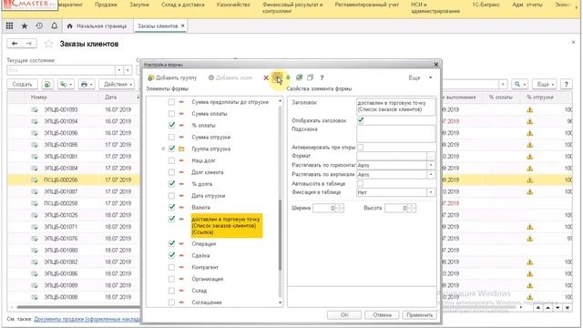The width and height of the screenshot is (583, 328).
Task: Go forward using the right arrow button
Action: (29, 44)
